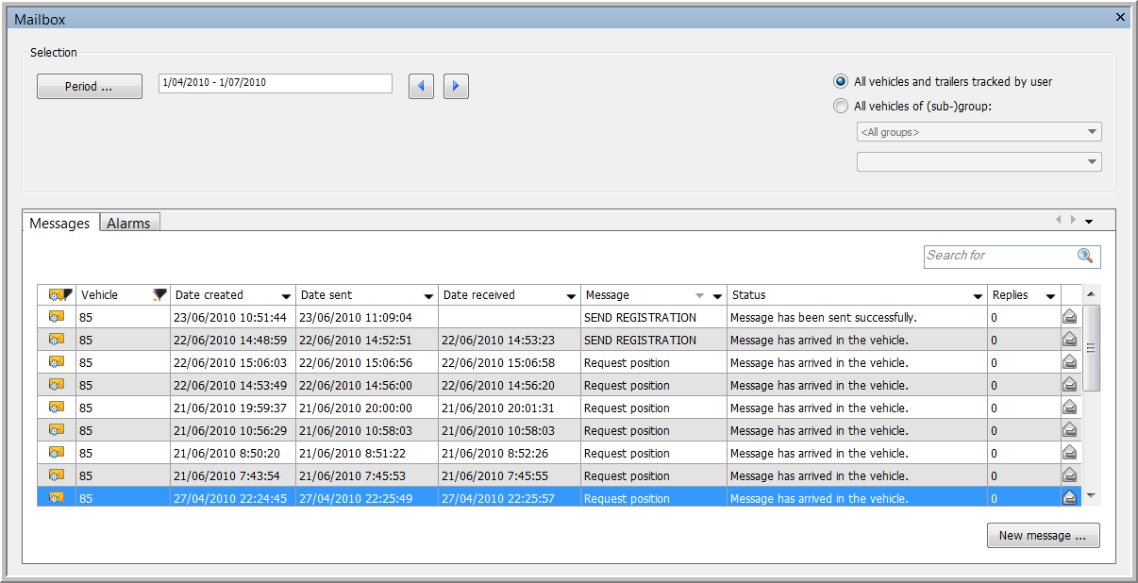Open envelope icon for 21/06/2010 7:43:54 row

point(1070,475)
